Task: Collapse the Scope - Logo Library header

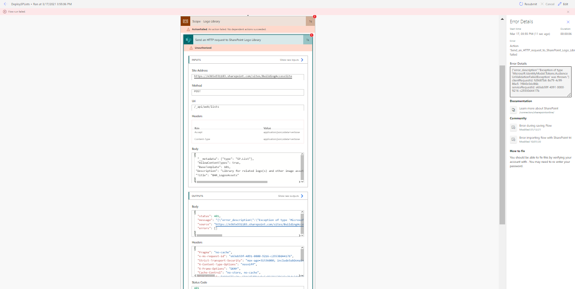Action: pos(248,21)
